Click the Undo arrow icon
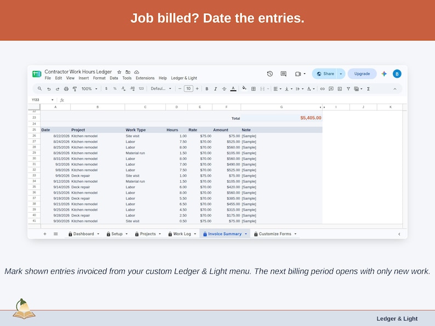Viewport: 435px width, 326px height. [x=49, y=89]
